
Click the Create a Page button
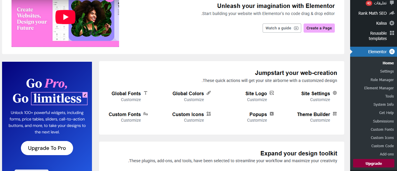(x=319, y=28)
